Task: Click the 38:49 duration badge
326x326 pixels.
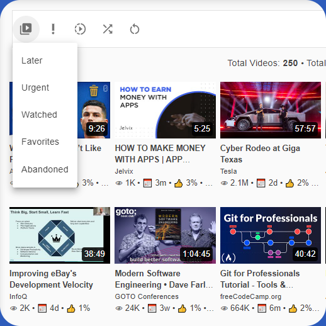Action: pyautogui.click(x=94, y=254)
